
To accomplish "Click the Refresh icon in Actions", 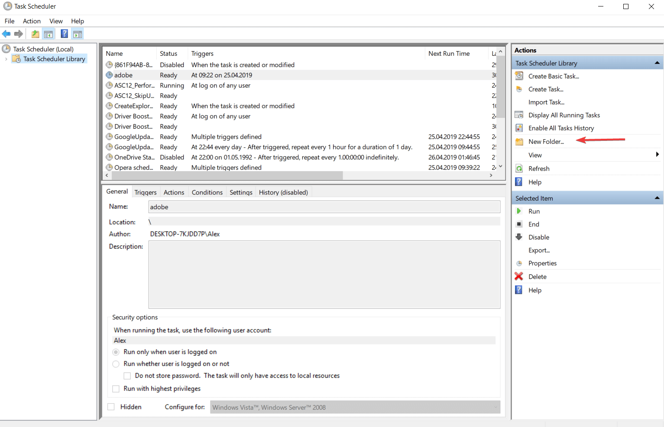I will [x=519, y=169].
